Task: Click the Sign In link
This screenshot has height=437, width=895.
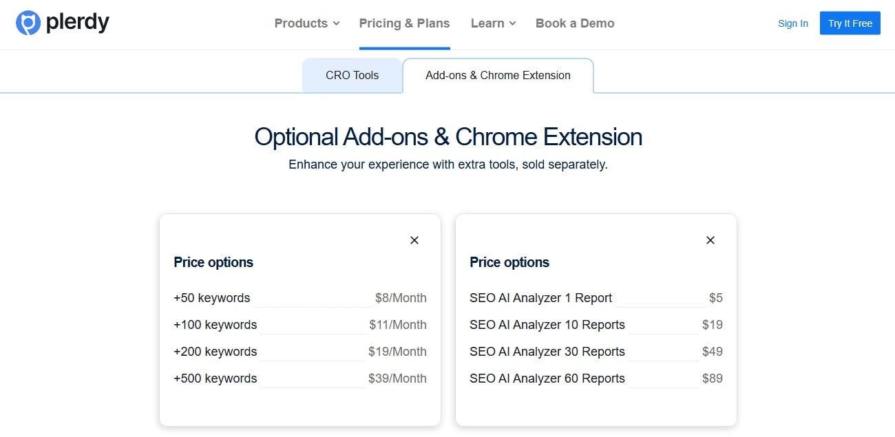Action: click(792, 23)
